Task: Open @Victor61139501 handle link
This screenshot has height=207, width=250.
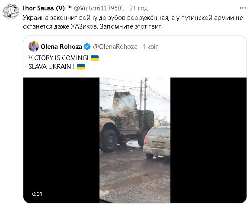Action: pos(99,8)
